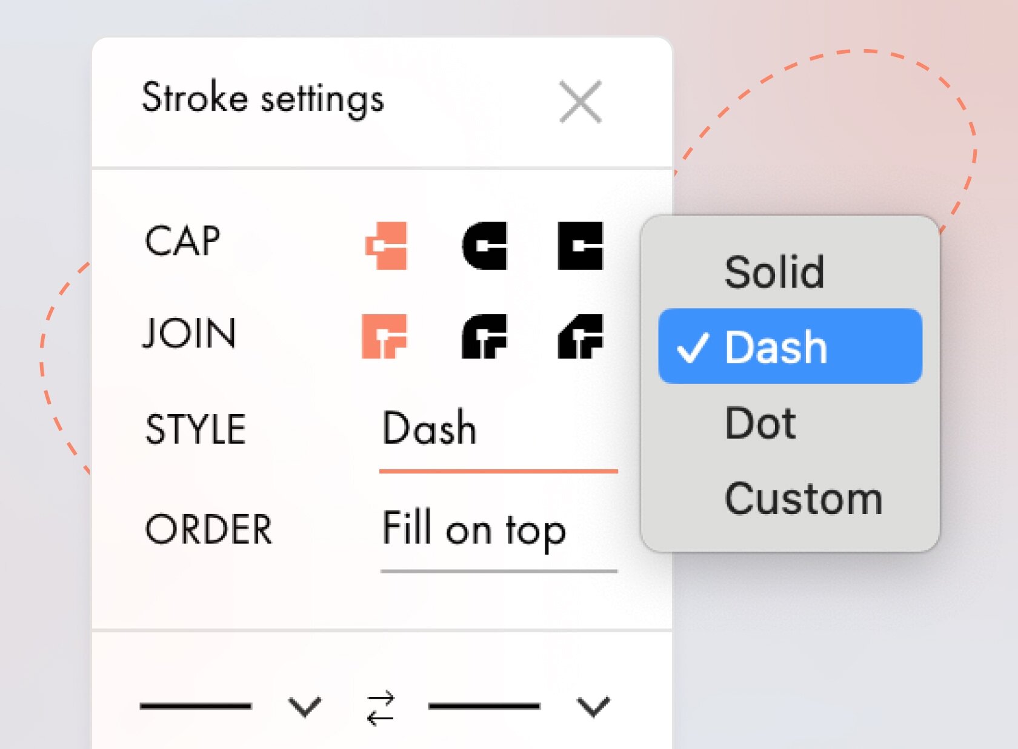The height and width of the screenshot is (749, 1018).
Task: Open the Style dropdown showing Dash
Action: pos(497,430)
